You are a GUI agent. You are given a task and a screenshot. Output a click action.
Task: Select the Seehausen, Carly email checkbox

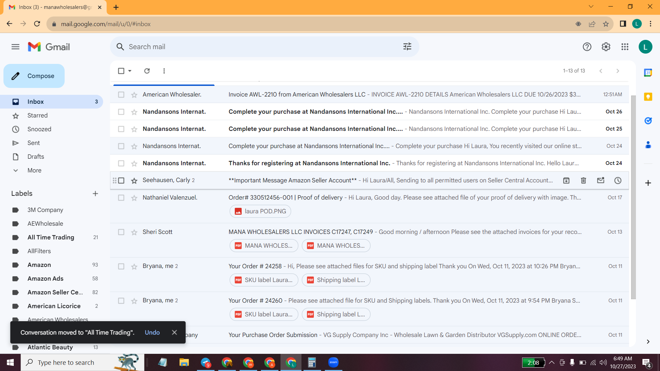pyautogui.click(x=121, y=180)
